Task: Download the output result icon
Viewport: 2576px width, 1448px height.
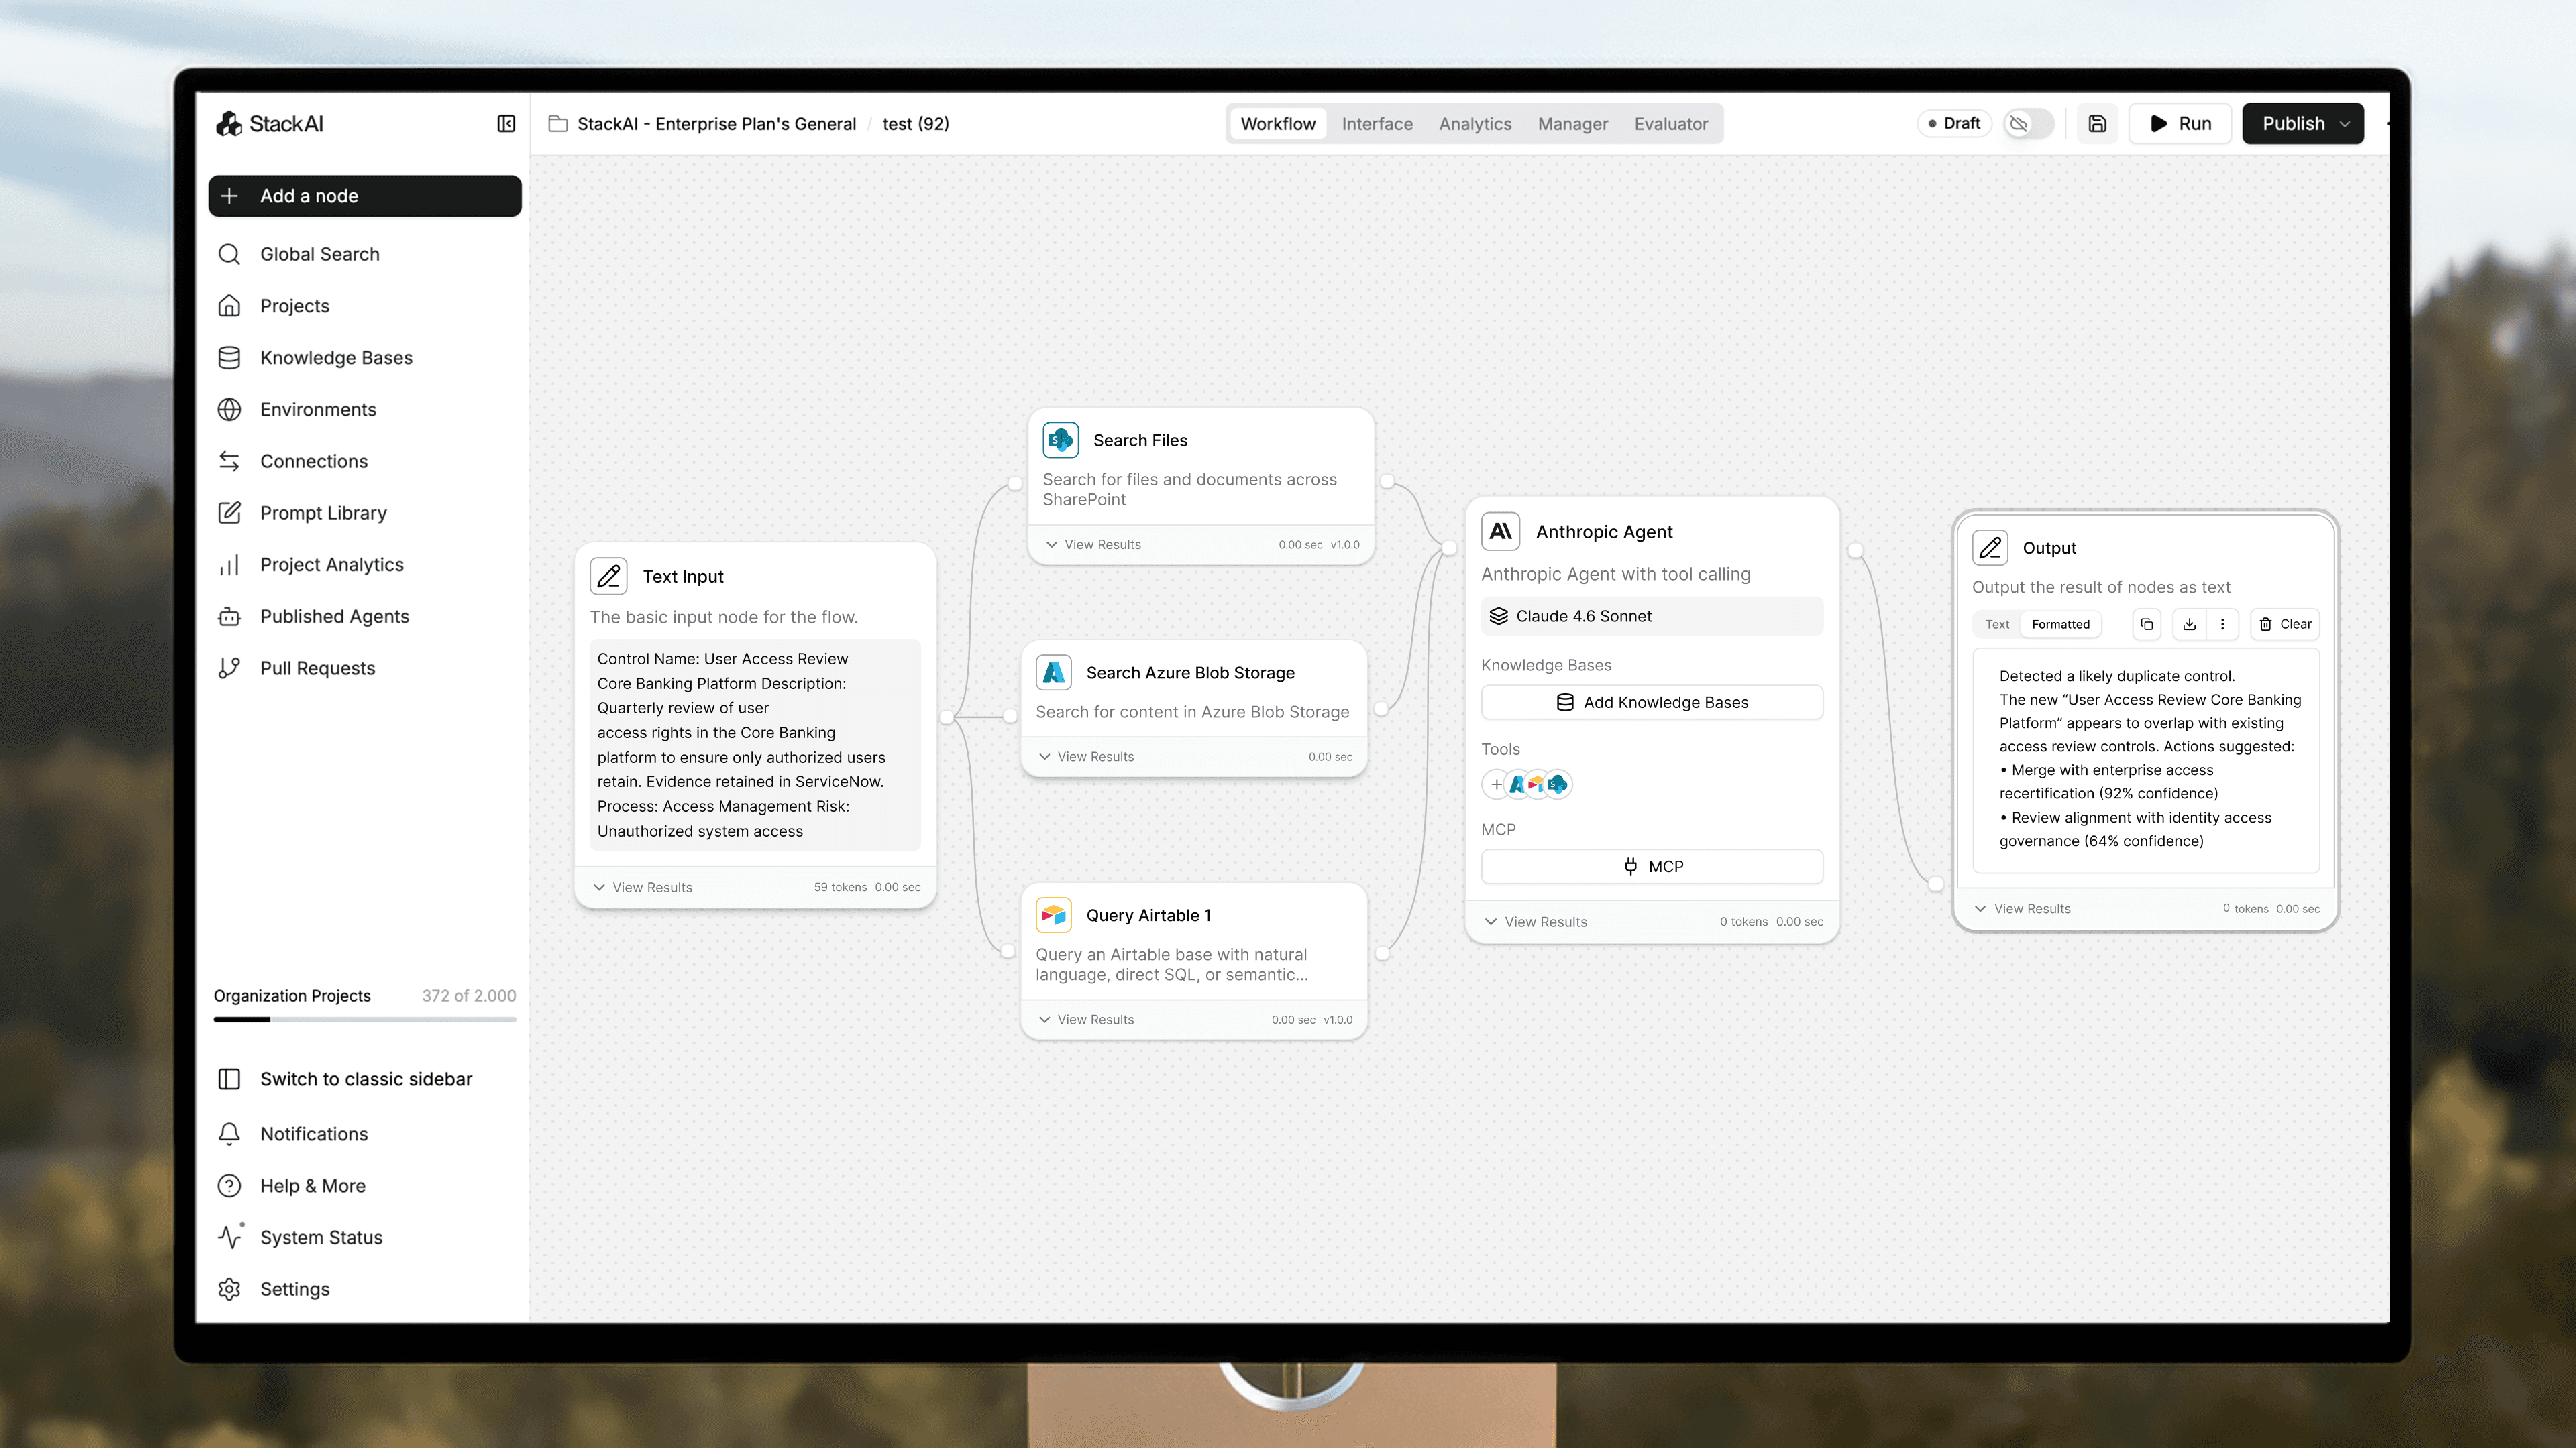Action: pyautogui.click(x=2189, y=625)
